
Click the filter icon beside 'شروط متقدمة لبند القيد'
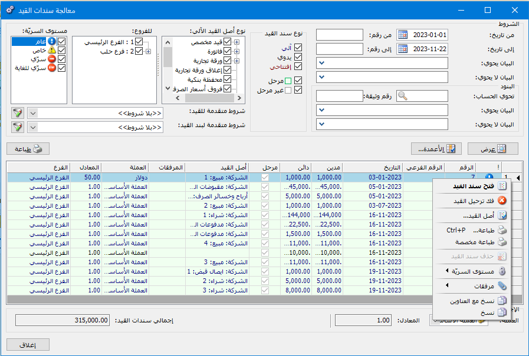(18, 127)
